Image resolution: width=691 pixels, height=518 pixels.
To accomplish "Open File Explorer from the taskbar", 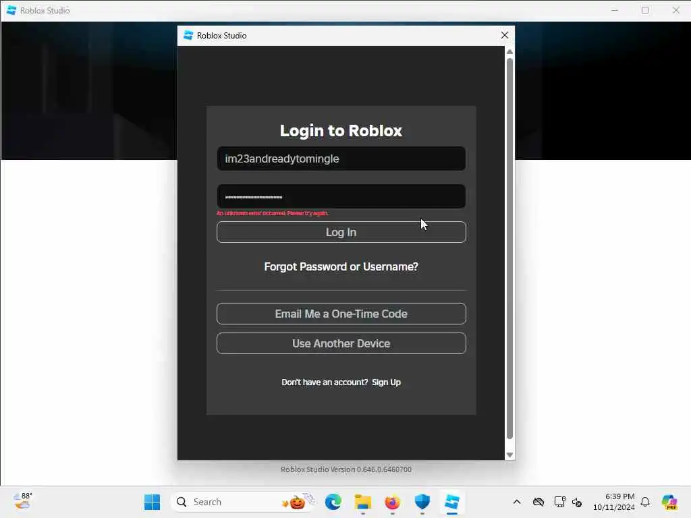I will click(x=362, y=502).
